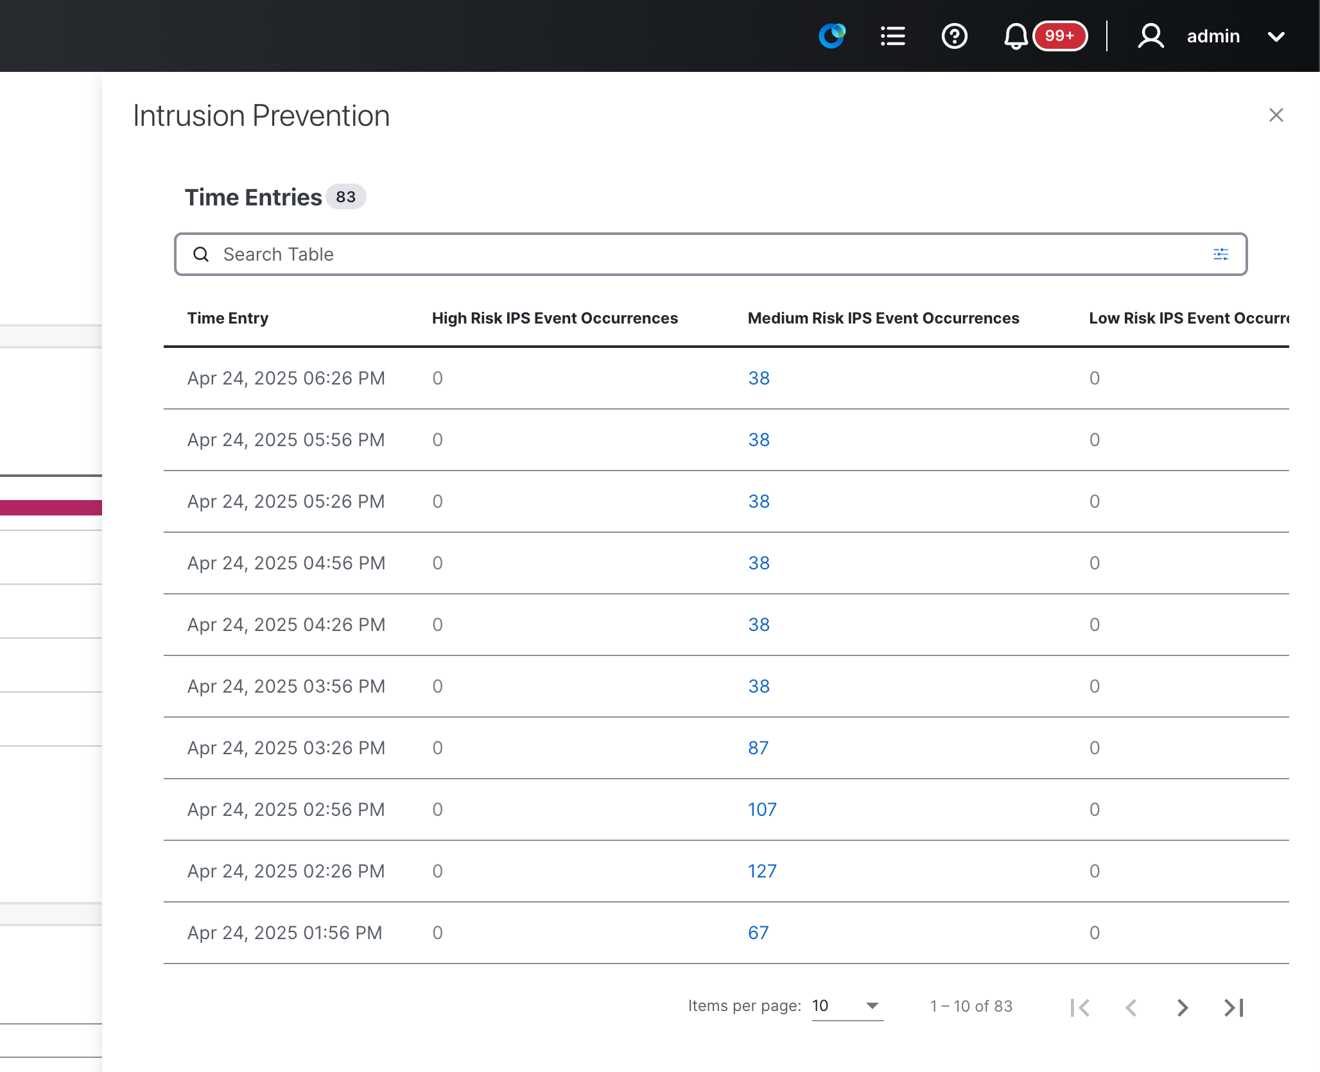Sort by Low Risk IPS Event column
This screenshot has width=1320, height=1072.
(1188, 318)
